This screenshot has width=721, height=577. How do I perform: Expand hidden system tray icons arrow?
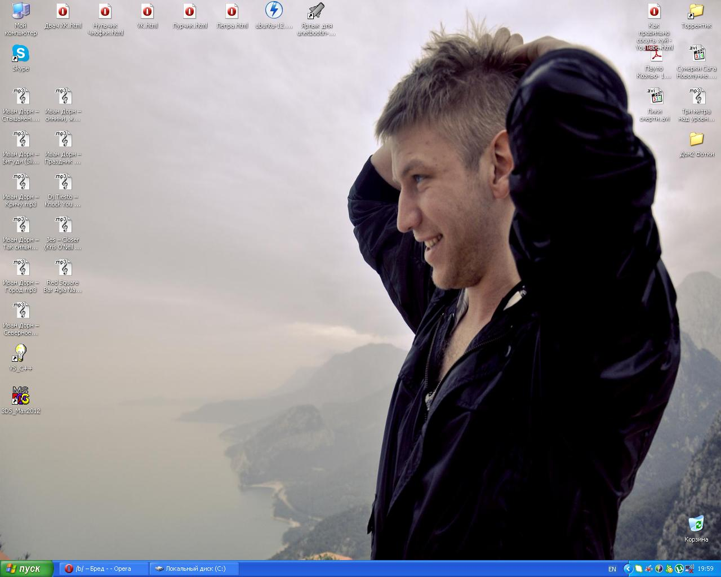(x=627, y=569)
